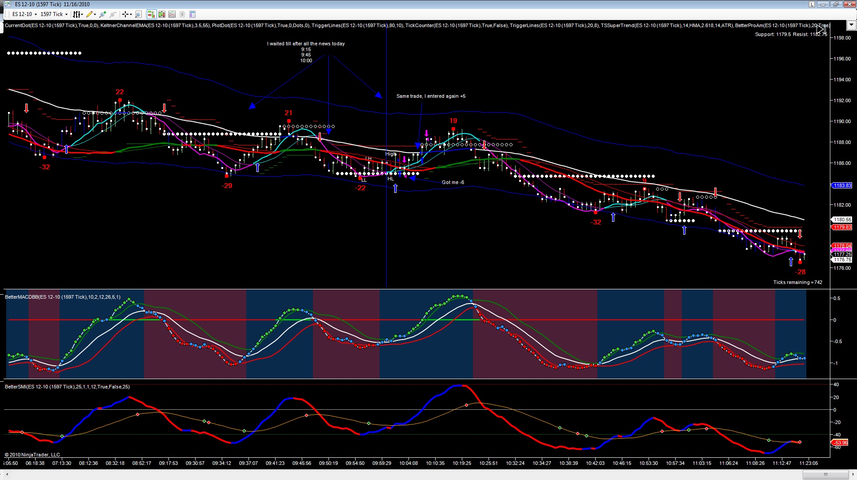Click the horizontal scrollbar thumb

coord(825,475)
